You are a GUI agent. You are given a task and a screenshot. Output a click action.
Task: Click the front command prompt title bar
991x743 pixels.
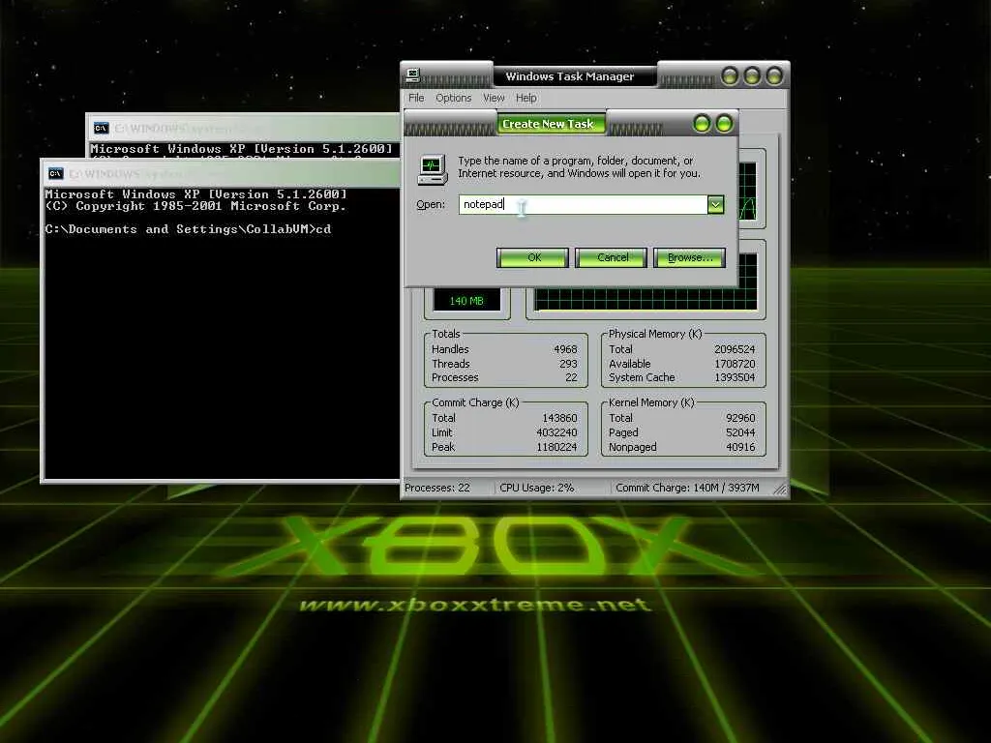(x=222, y=174)
